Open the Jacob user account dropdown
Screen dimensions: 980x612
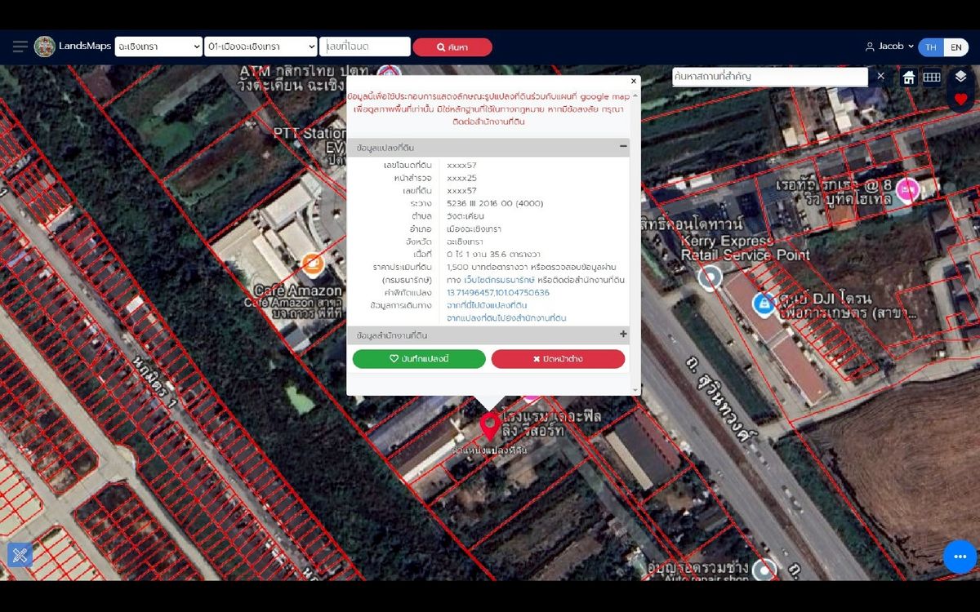coord(889,47)
